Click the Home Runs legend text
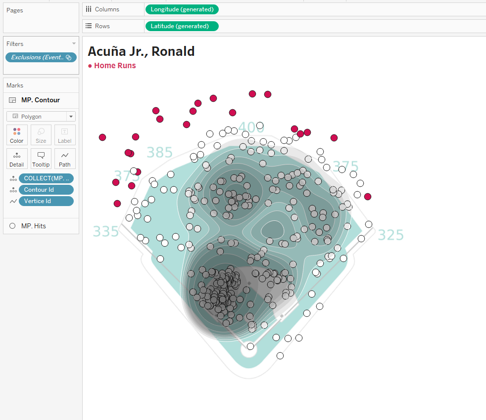The width and height of the screenshot is (486, 420). [x=115, y=66]
